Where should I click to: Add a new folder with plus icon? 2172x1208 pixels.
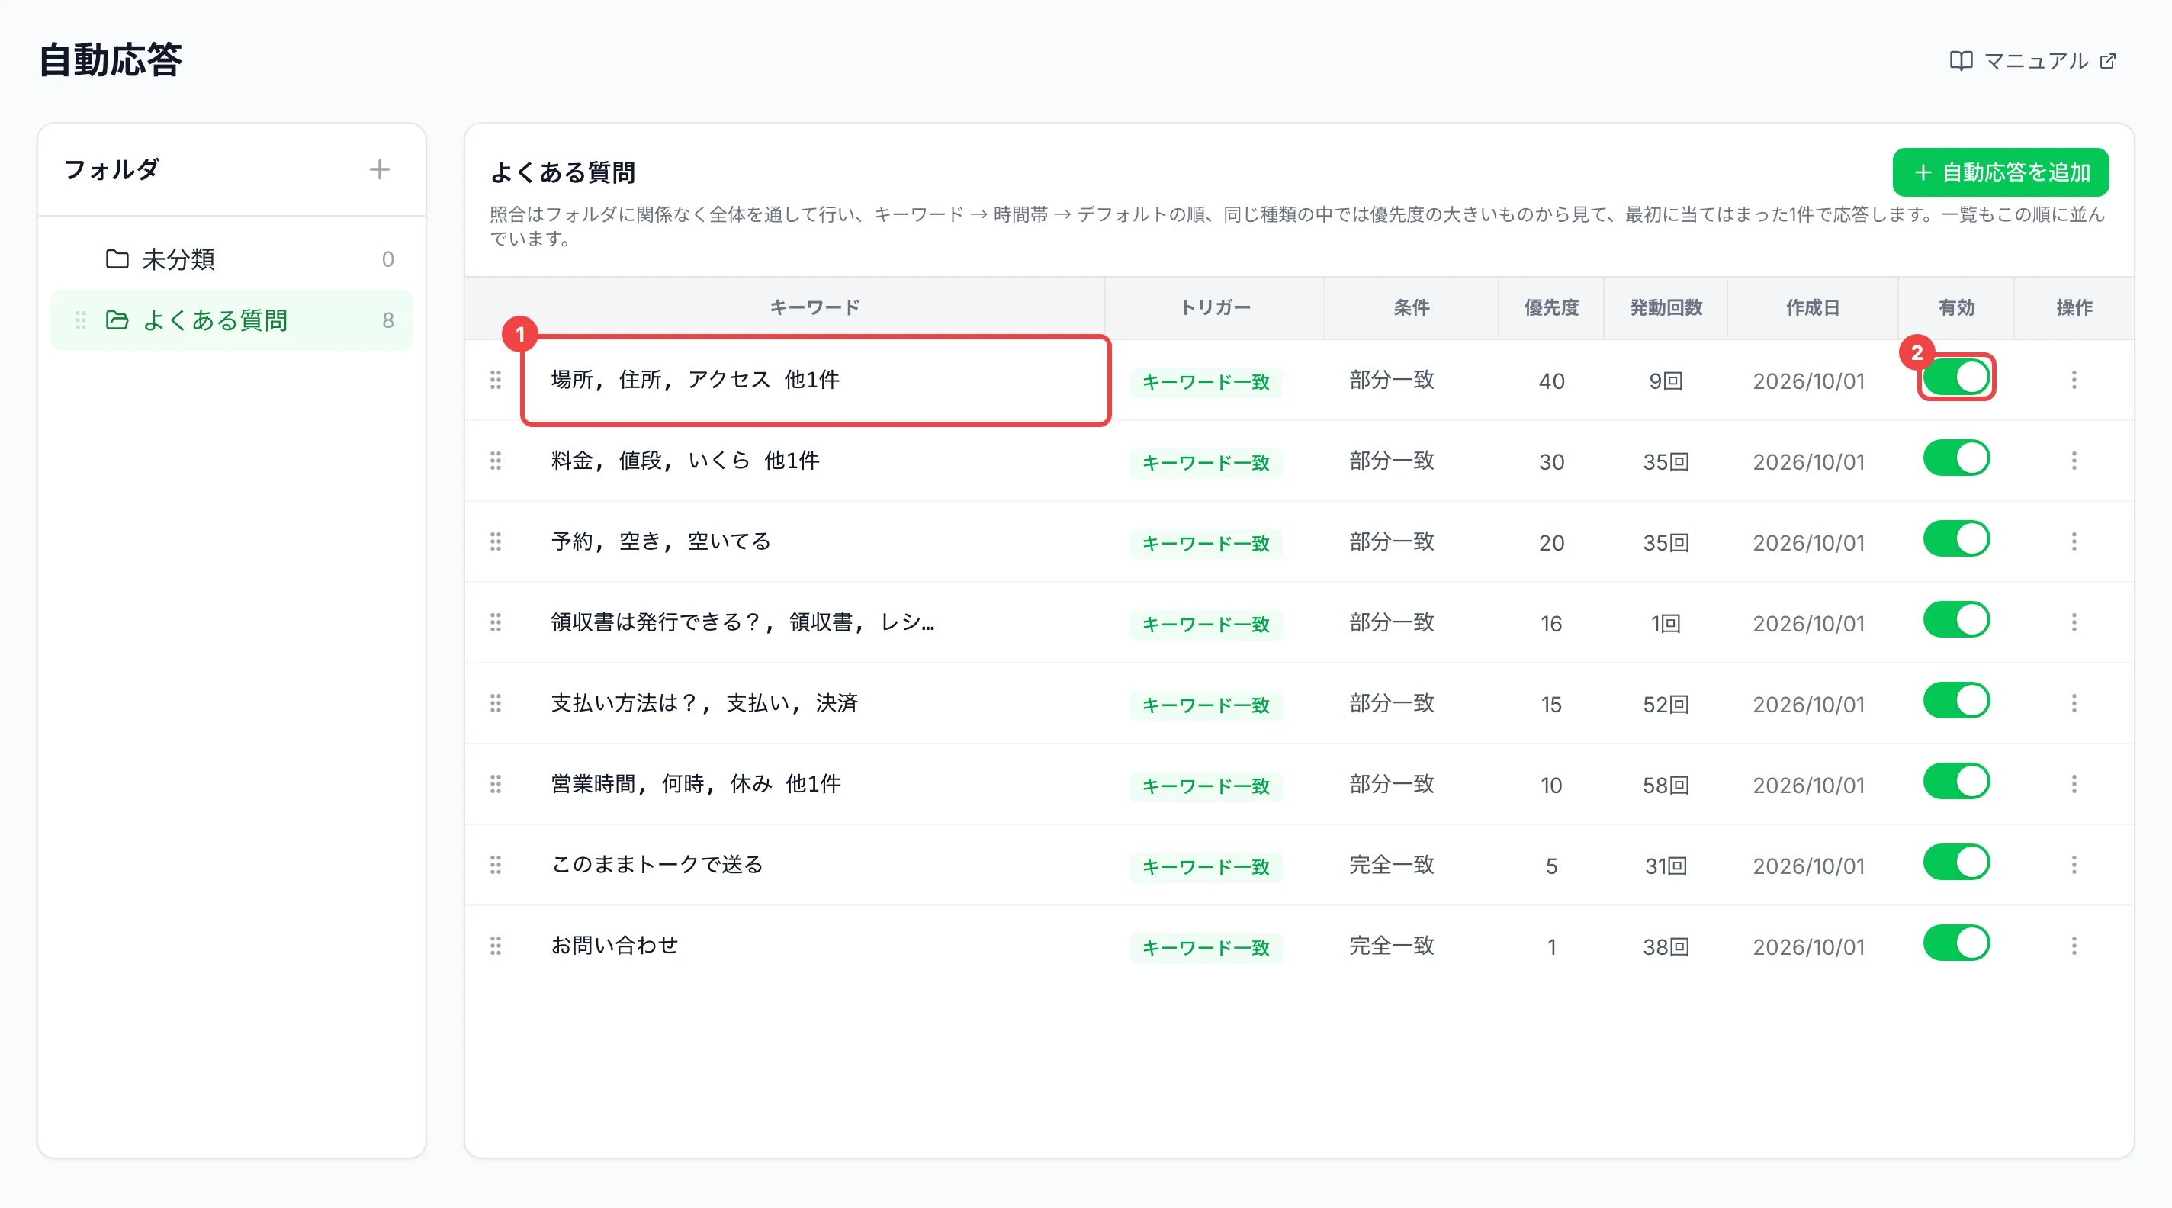[380, 169]
